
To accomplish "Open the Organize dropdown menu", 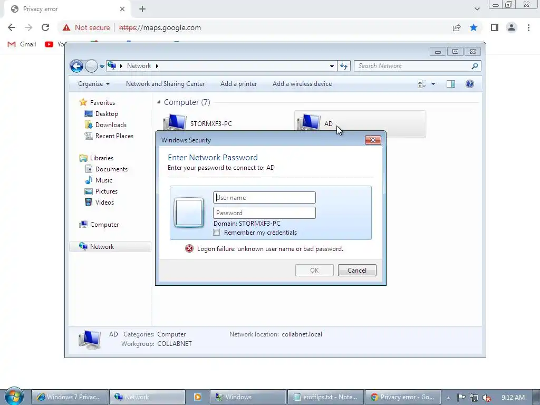I will pos(94,84).
